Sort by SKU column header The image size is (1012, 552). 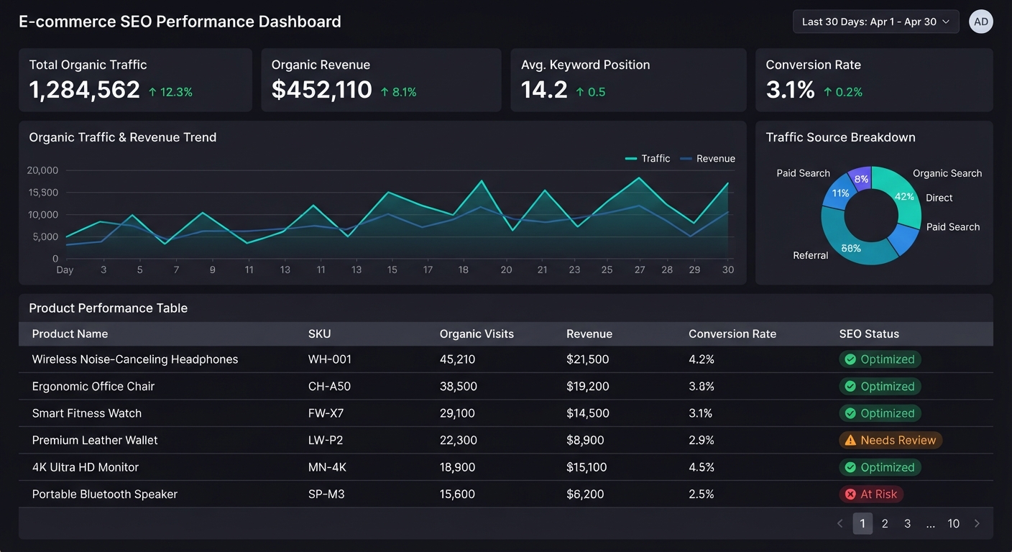click(x=320, y=333)
